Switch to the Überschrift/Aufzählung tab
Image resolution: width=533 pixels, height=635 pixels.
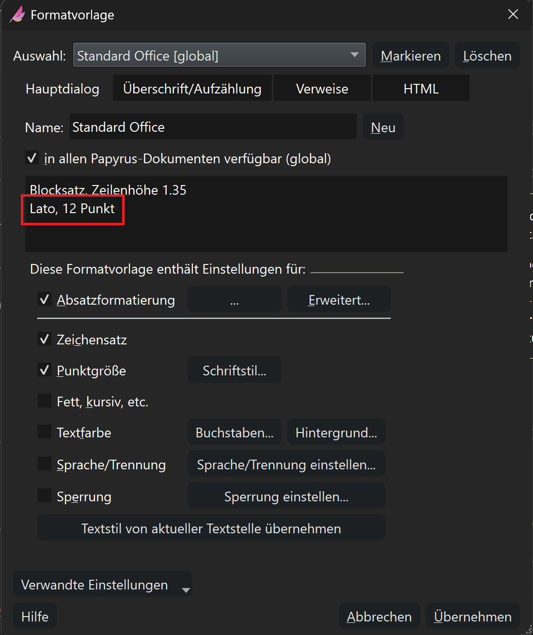(192, 89)
